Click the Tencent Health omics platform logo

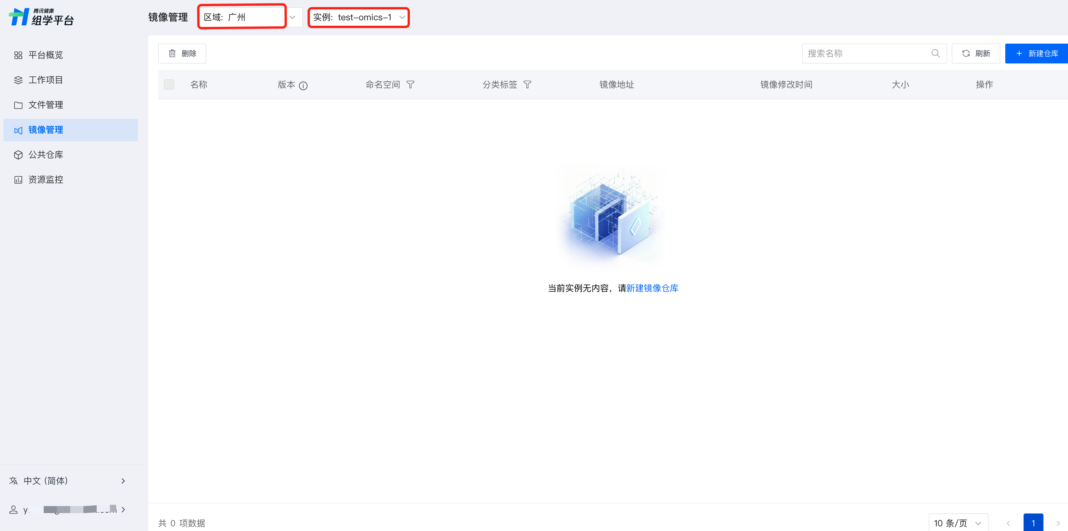click(x=41, y=17)
